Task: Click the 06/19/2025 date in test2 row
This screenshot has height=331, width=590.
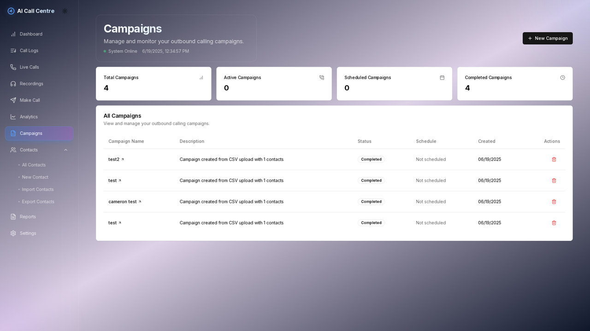Action: [x=490, y=160]
